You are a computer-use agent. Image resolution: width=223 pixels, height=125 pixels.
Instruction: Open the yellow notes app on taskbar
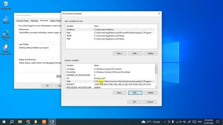36,122
